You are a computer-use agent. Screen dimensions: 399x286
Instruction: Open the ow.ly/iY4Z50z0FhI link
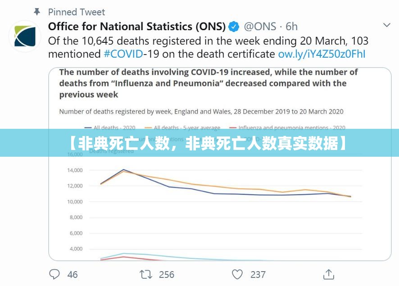(322, 54)
